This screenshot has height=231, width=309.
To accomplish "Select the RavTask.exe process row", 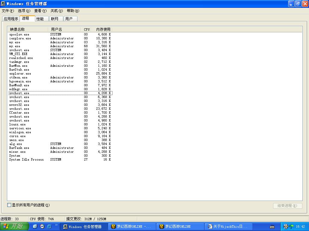I will [x=60, y=148].
